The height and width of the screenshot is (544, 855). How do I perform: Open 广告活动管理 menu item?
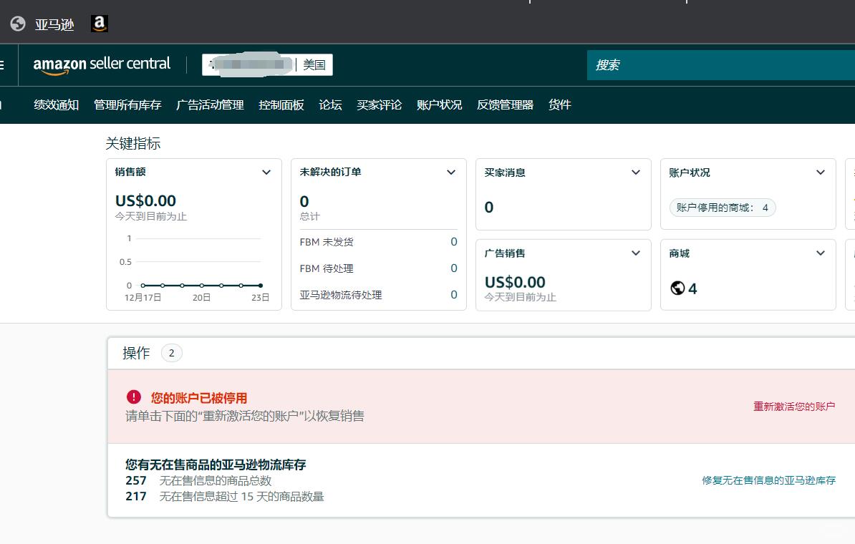210,105
